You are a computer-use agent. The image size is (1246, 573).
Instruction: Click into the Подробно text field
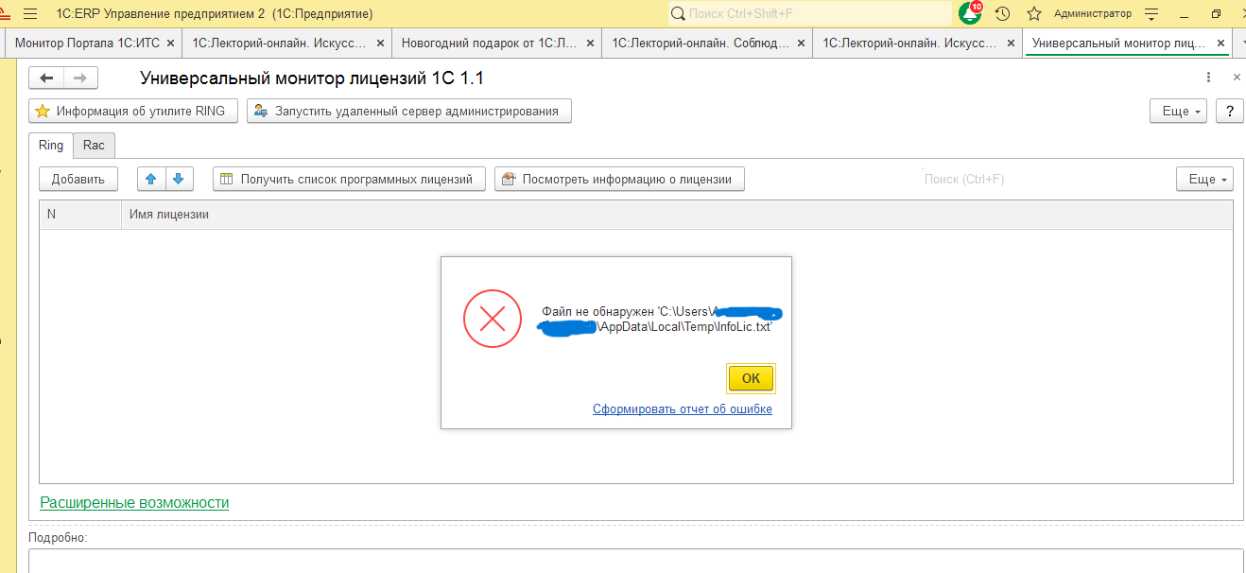(635, 561)
